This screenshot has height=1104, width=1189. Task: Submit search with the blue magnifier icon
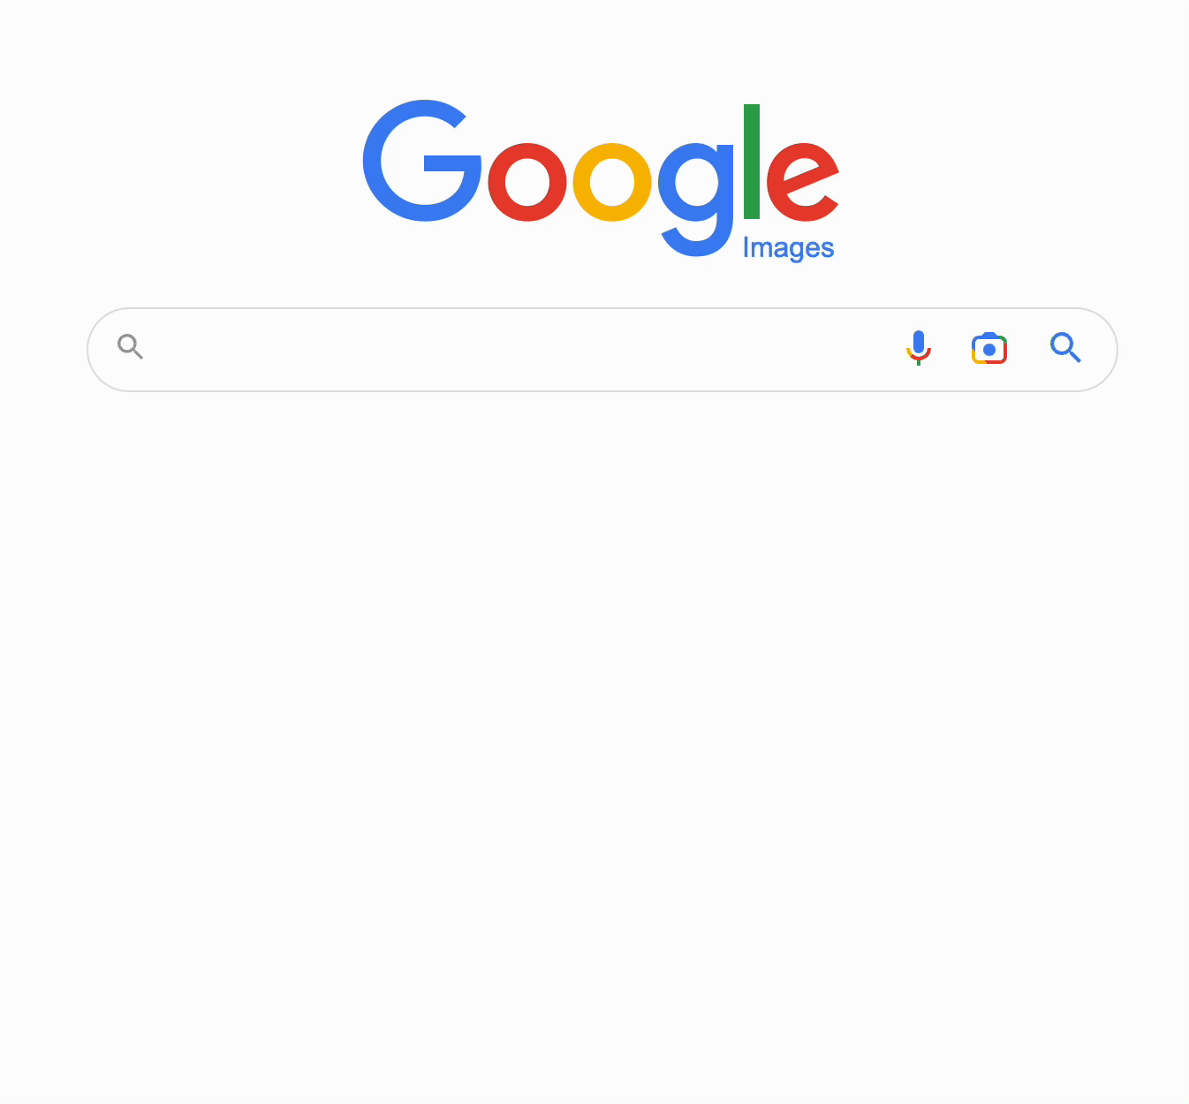1065,348
